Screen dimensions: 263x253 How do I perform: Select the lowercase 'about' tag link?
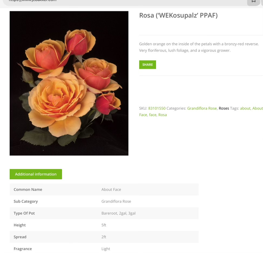click(x=245, y=108)
